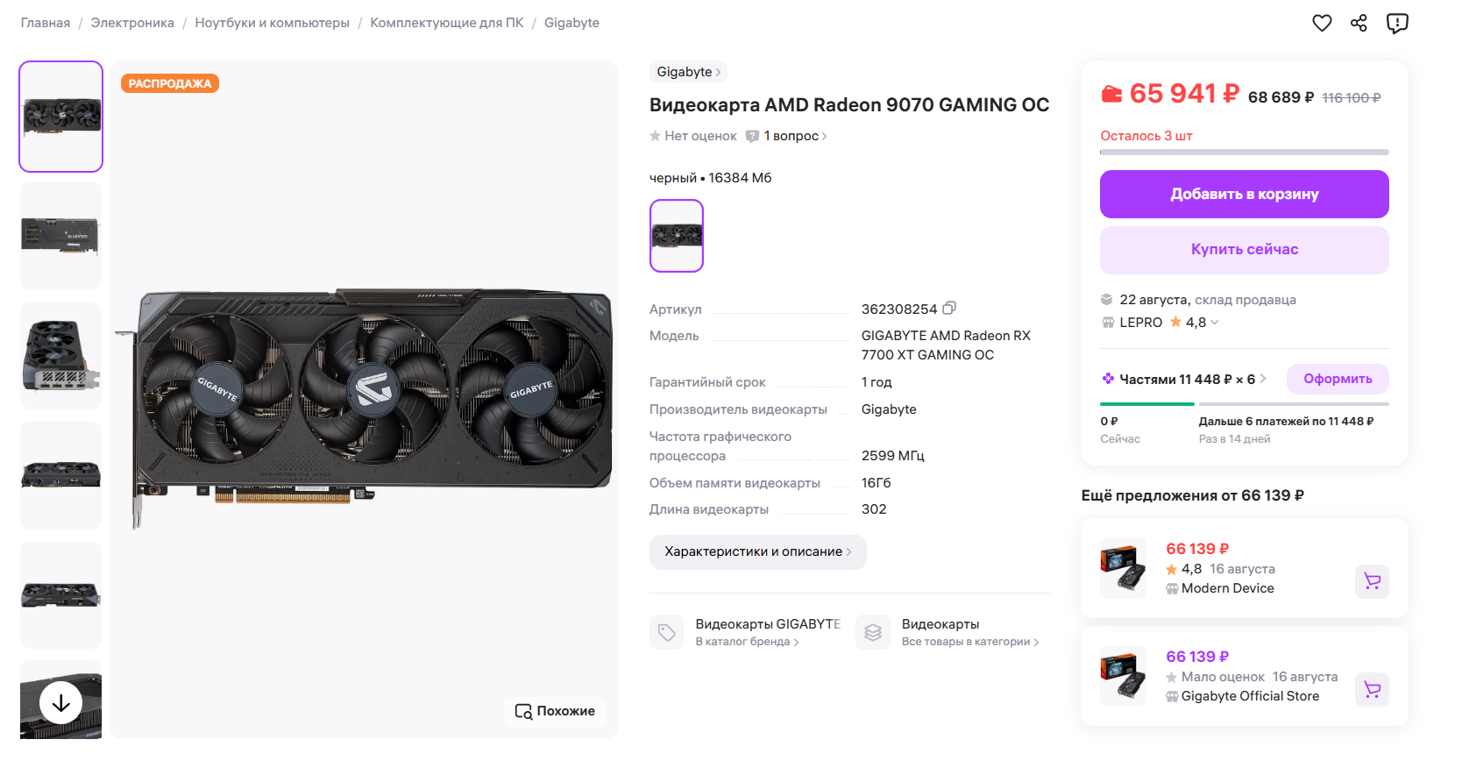Screen dimensions: 1462x775
Task: Add product to favorites with heart icon
Action: 1322,24
